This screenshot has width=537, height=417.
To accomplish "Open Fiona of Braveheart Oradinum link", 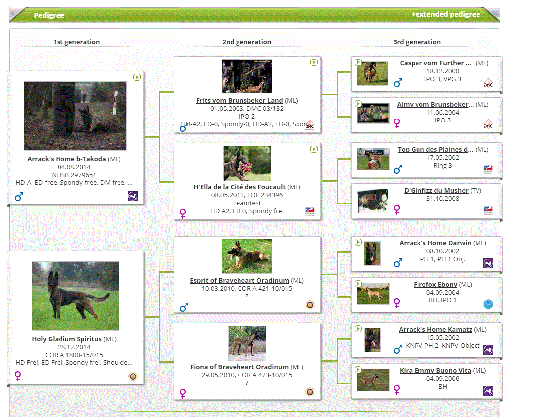I will click(x=239, y=367).
